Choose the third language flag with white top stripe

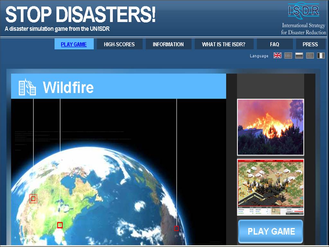point(299,55)
